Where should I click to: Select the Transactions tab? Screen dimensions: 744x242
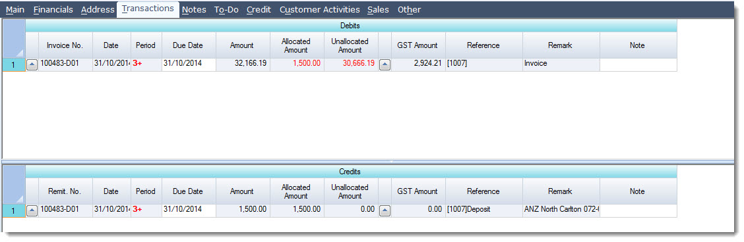click(x=148, y=9)
